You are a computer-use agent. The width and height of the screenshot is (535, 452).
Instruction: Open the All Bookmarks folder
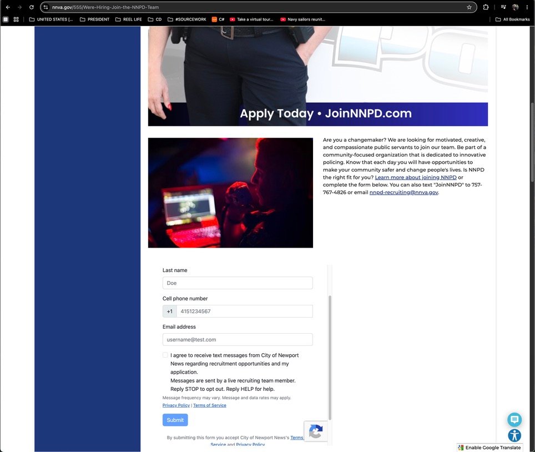coord(512,19)
